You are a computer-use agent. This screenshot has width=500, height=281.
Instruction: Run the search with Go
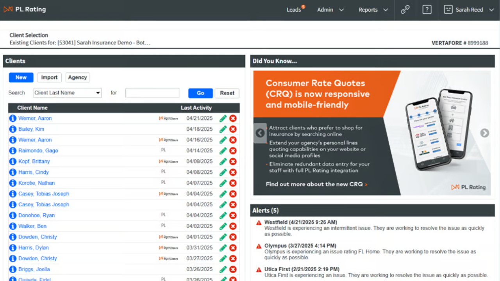[200, 93]
